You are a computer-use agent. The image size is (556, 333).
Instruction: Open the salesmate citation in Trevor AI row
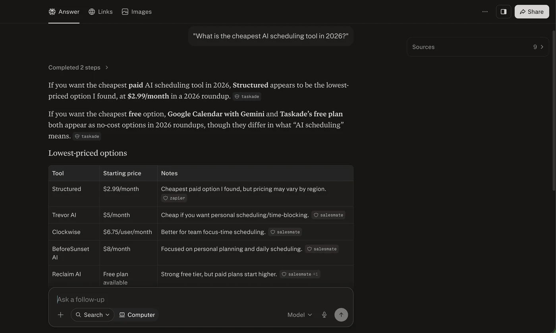[328, 215]
